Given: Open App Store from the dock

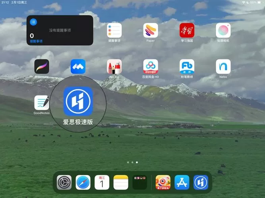Looking at the screenshot, I should click(x=182, y=182).
